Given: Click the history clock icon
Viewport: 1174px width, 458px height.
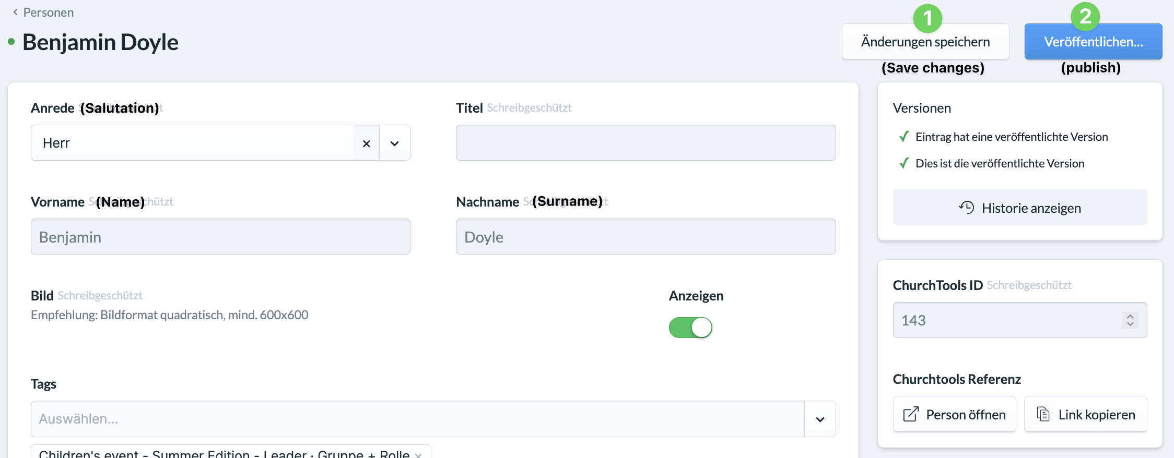Looking at the screenshot, I should coord(966,207).
